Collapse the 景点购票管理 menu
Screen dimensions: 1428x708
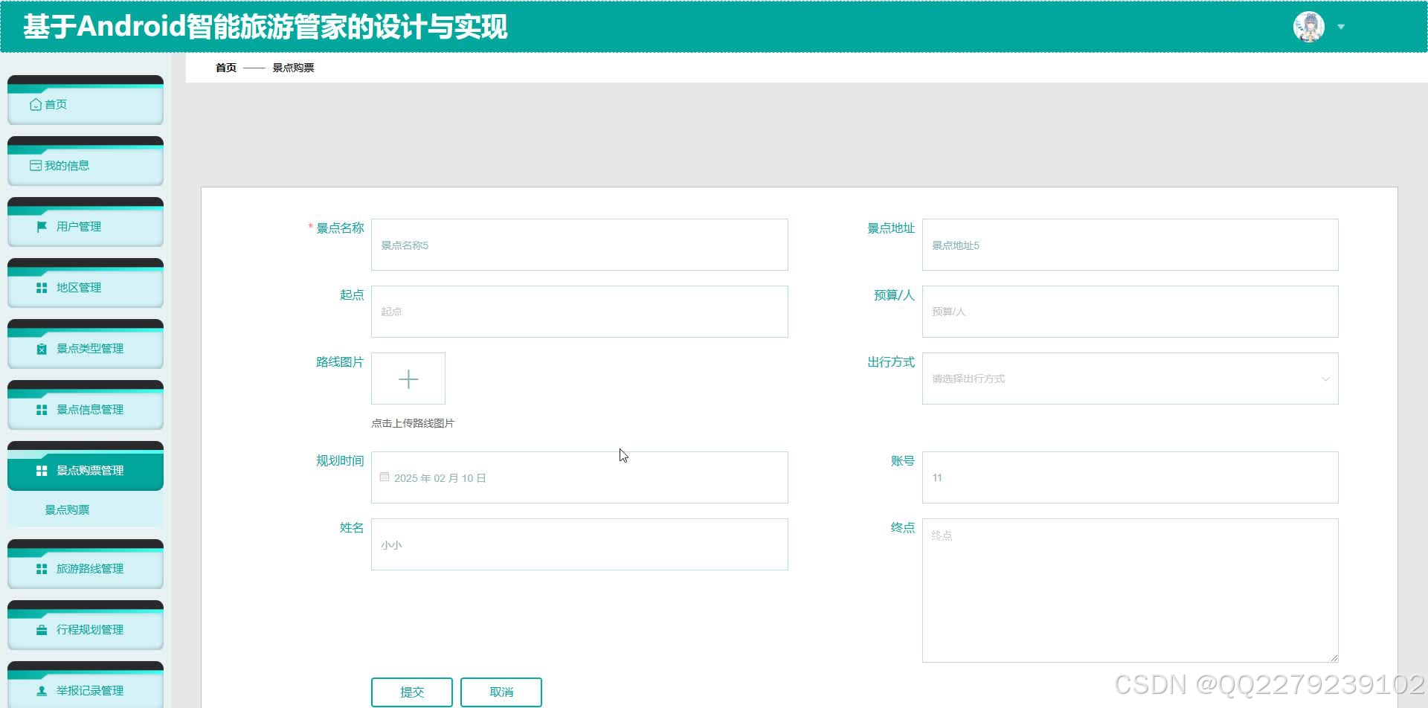[x=86, y=466]
